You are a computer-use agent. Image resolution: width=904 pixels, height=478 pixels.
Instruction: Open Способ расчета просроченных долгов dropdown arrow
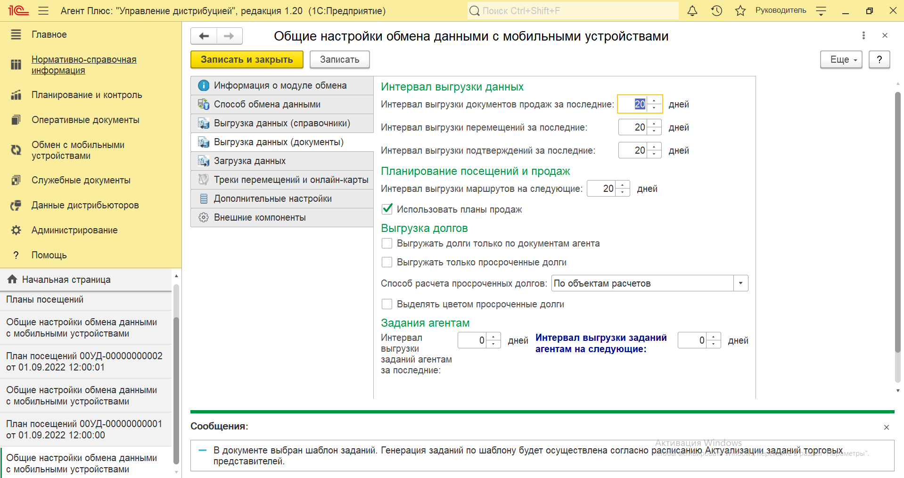740,283
